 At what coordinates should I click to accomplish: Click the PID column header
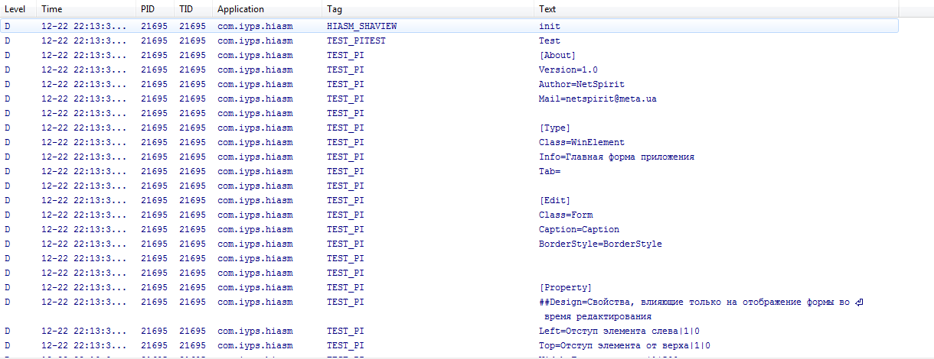tap(149, 9)
